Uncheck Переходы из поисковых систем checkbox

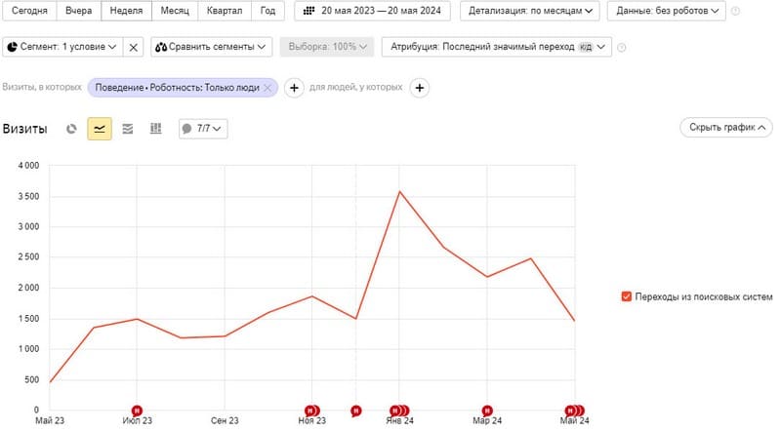point(627,296)
